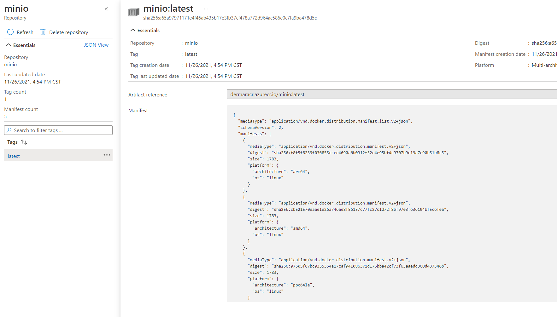Click the schemaVersion line in manifest
This screenshot has width=557, height=317.
261,128
